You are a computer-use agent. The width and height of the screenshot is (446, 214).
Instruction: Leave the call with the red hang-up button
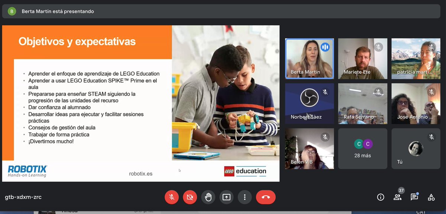coord(266,197)
